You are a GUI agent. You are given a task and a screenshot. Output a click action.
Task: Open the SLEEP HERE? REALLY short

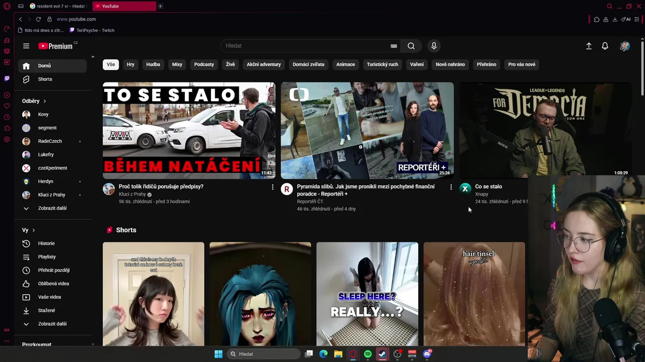[x=367, y=294]
